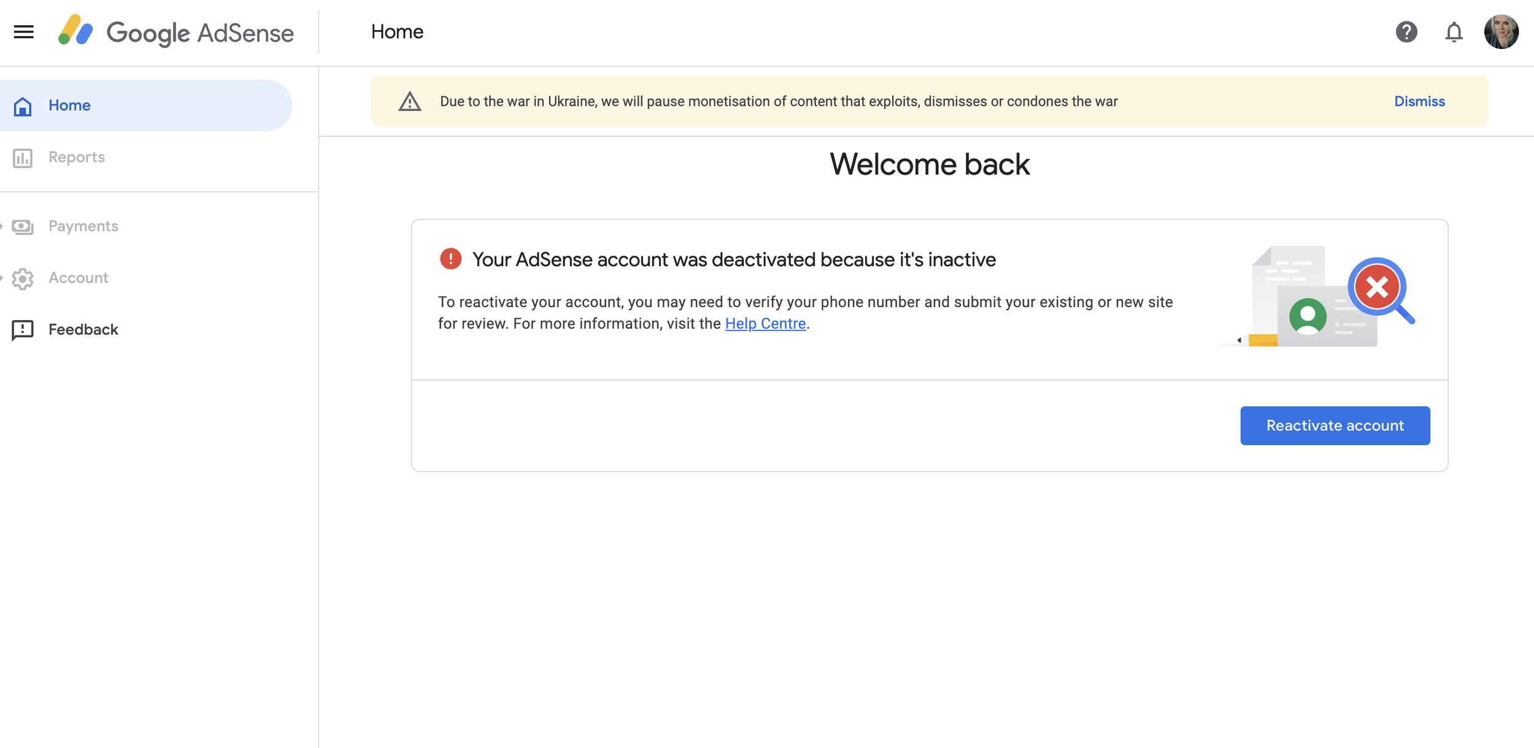Click the Welcome back heading
This screenshot has height=748, width=1534.
[930, 164]
